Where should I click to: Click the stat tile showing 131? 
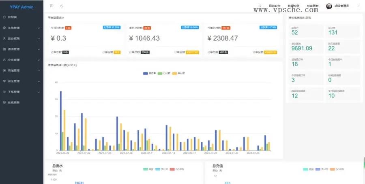pos(343,31)
